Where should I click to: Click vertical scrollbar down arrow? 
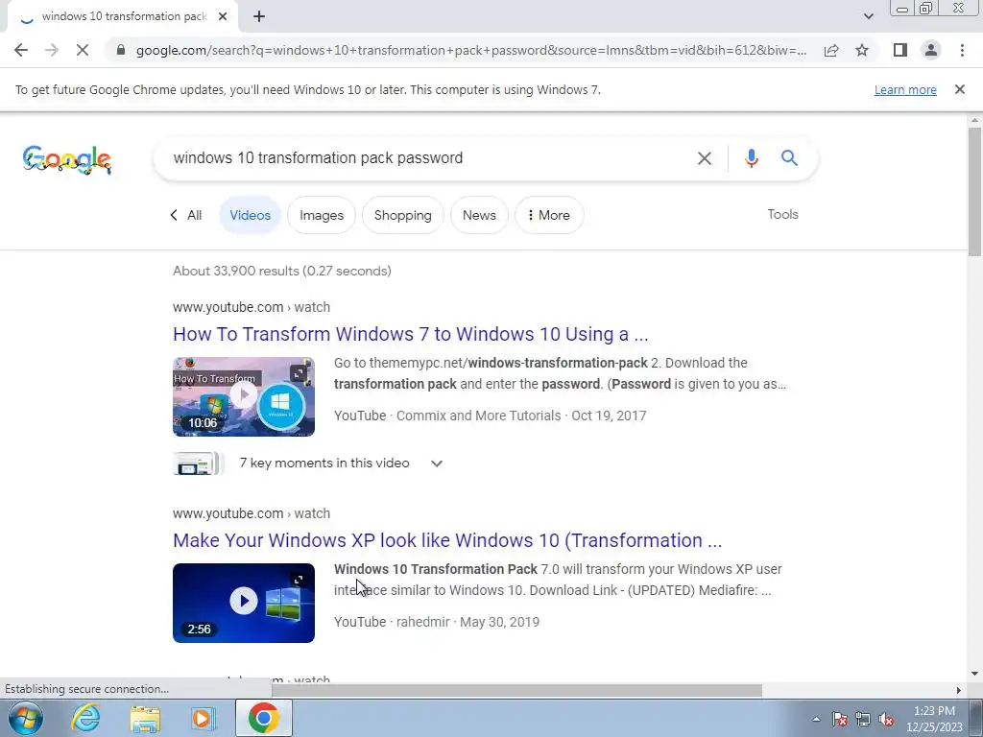[974, 675]
